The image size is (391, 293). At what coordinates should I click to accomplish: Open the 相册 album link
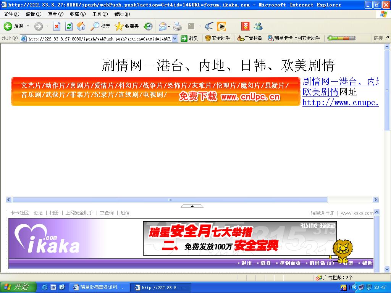pyautogui.click(x=54, y=213)
